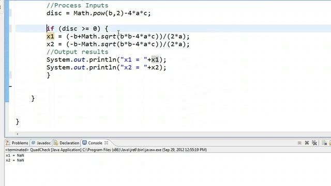Click the terminated QuadCheck launch description
The height and width of the screenshot is (186, 331).
click(106, 150)
